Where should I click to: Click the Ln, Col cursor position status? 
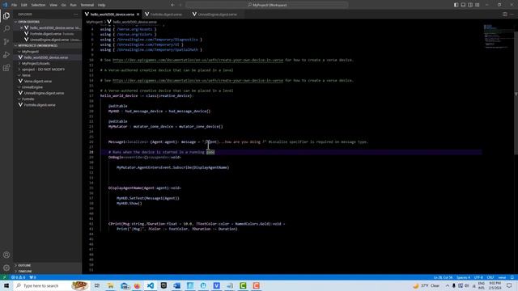coord(443,277)
